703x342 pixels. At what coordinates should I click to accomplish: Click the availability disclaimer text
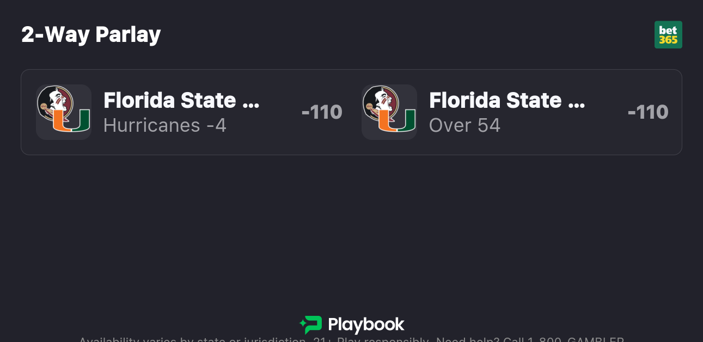pyautogui.click(x=191, y=340)
